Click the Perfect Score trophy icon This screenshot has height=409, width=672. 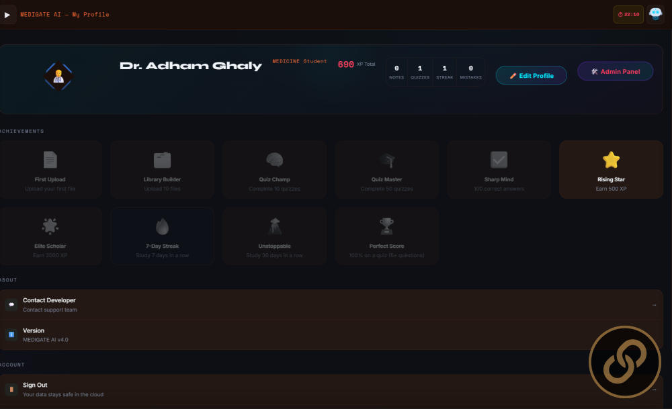[x=386, y=226]
